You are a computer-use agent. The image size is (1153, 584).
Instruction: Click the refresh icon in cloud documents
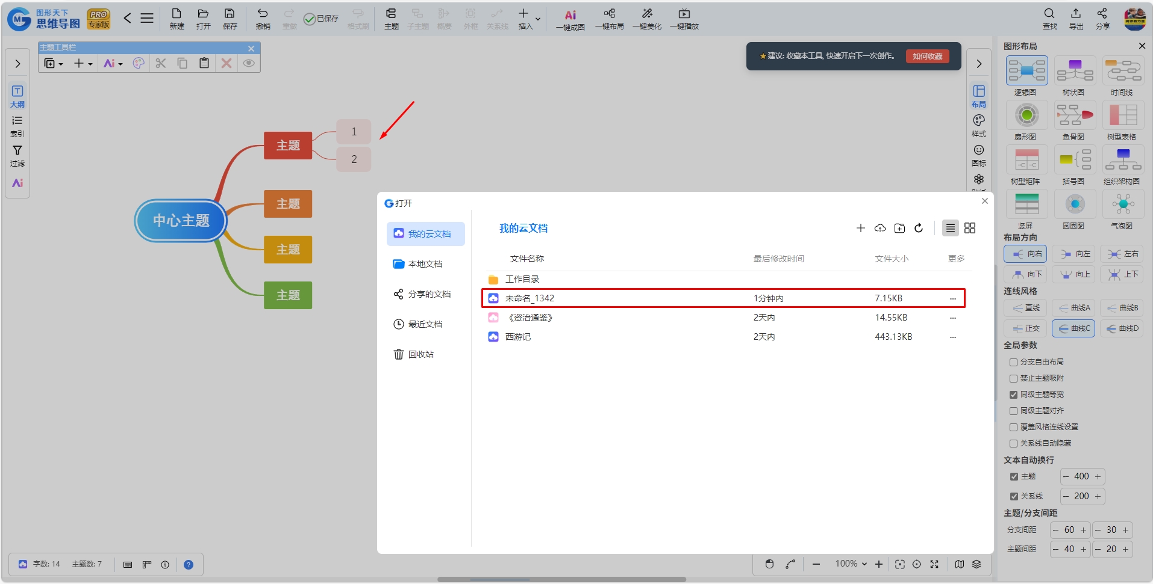click(919, 228)
